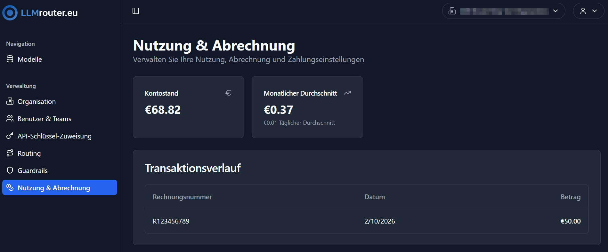608x252 pixels.
Task: Select the API-Schlüssel-Zuweisung key icon
Action: click(x=10, y=136)
